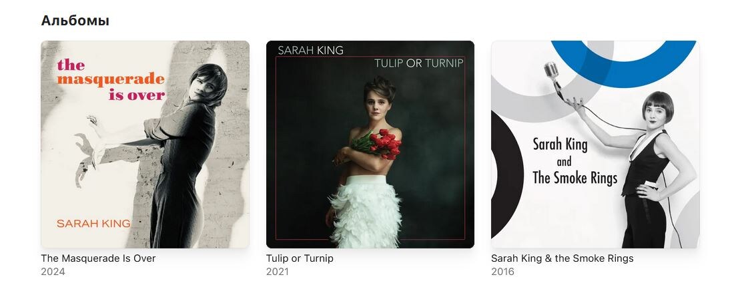Open the Sarah King & the Smoke Rings title link
Image resolution: width=752 pixels, height=305 pixels.
tap(562, 258)
